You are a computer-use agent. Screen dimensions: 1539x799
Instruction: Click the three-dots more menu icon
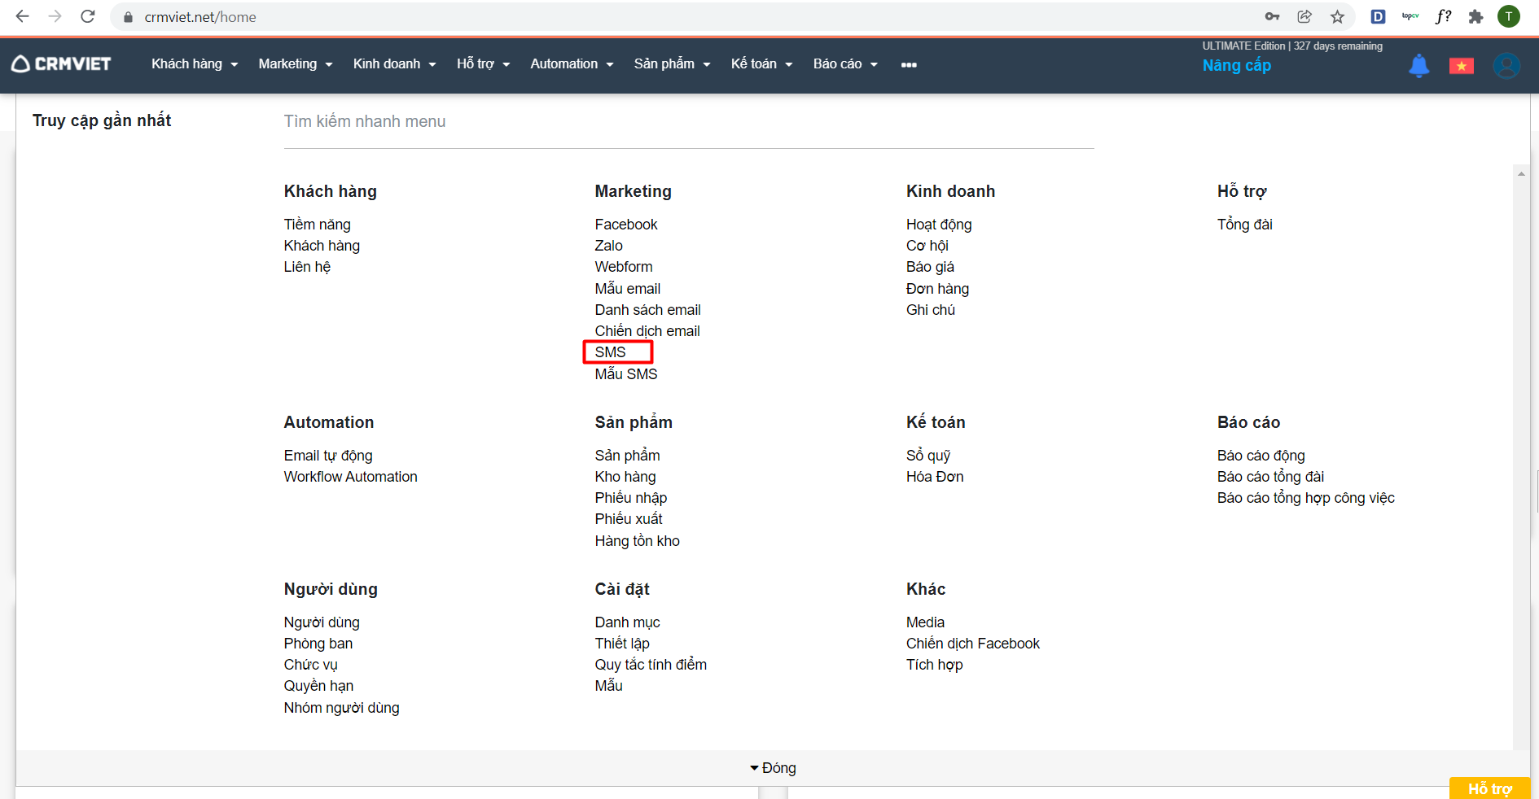tap(909, 65)
